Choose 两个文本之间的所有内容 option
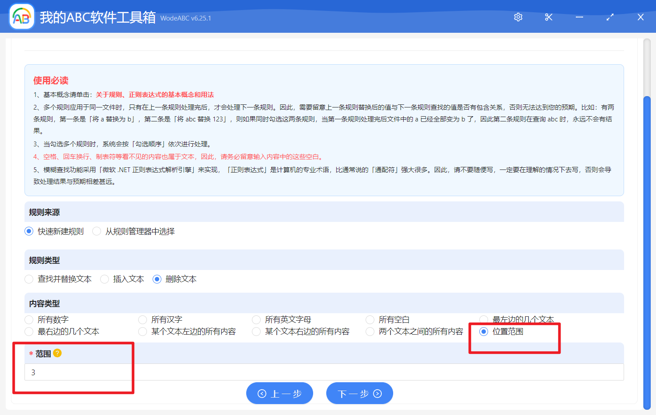 370,332
